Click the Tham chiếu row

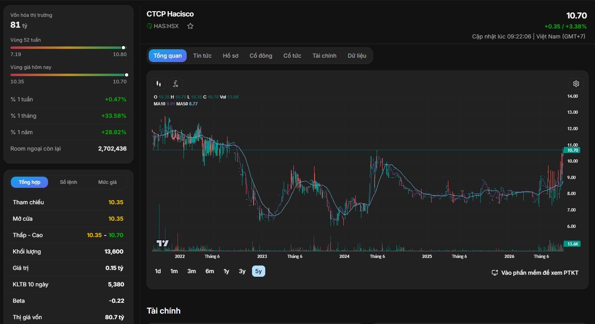coord(68,202)
